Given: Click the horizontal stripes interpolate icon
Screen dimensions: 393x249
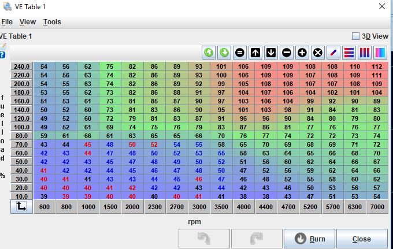Looking at the screenshot, I should (349, 53).
